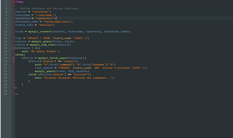Click the mysqli_fetch_assoc function name
This screenshot has height=138, width=233.
53,58
